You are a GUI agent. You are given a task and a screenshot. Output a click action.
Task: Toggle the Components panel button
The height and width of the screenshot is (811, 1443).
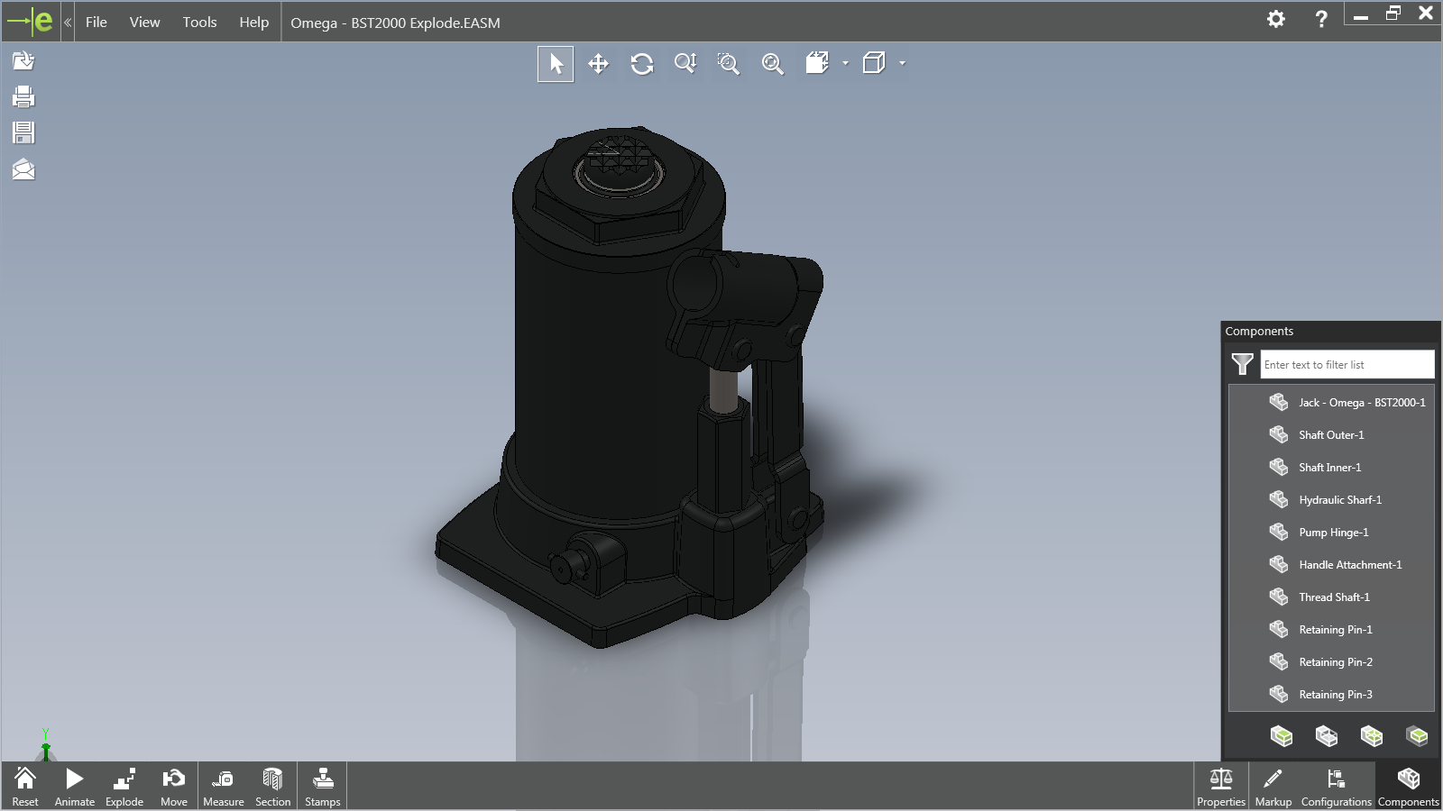coord(1408,787)
